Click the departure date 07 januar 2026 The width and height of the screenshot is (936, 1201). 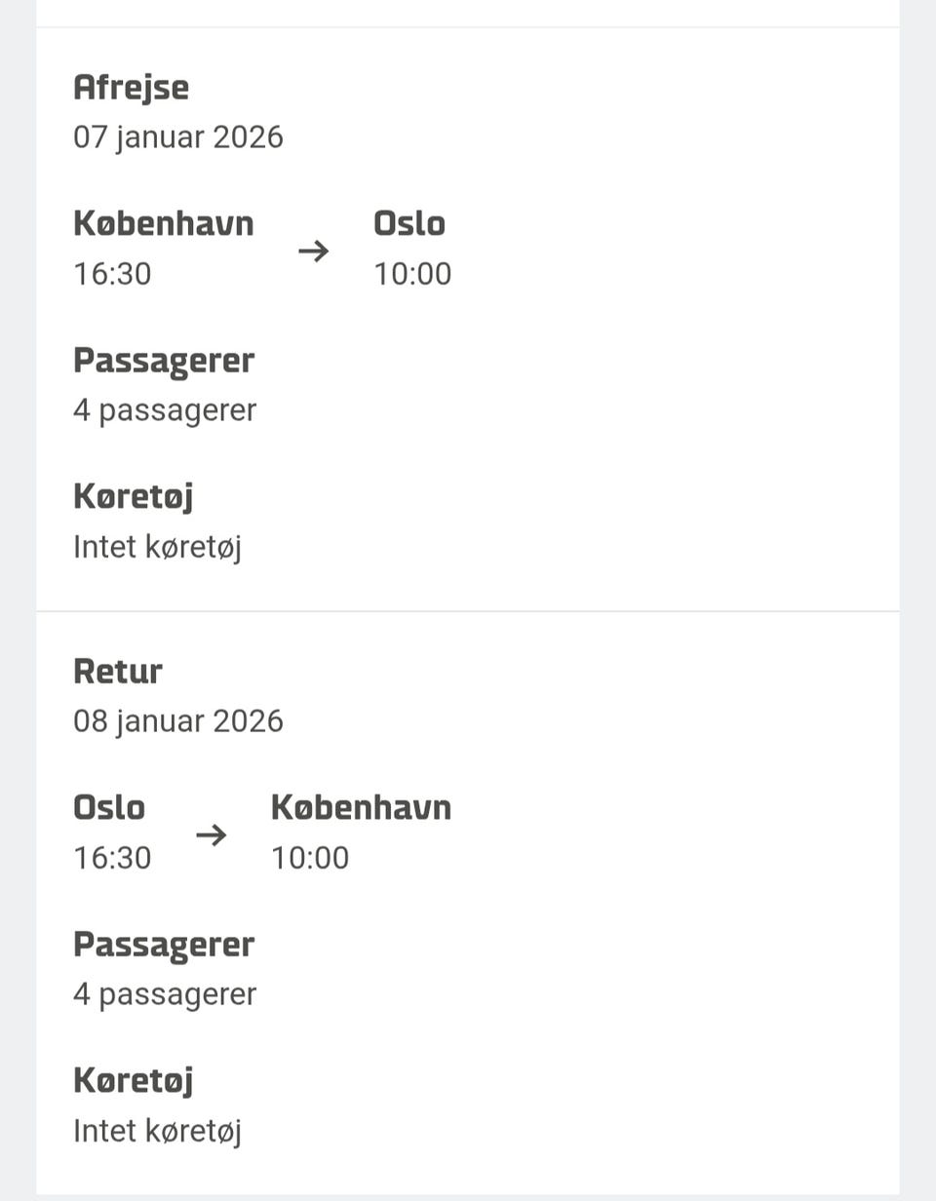[177, 136]
